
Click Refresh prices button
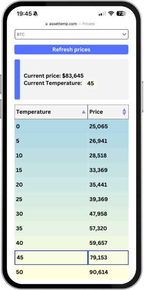71,50
